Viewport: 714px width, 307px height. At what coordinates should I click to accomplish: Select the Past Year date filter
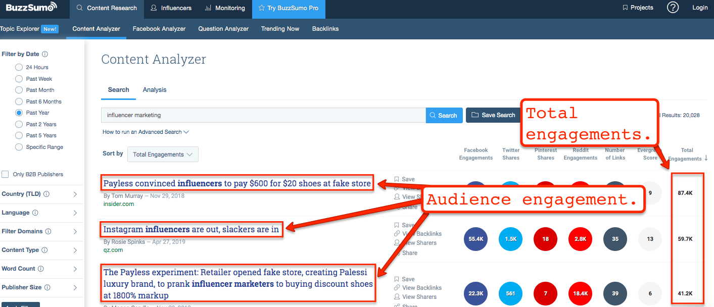point(19,113)
